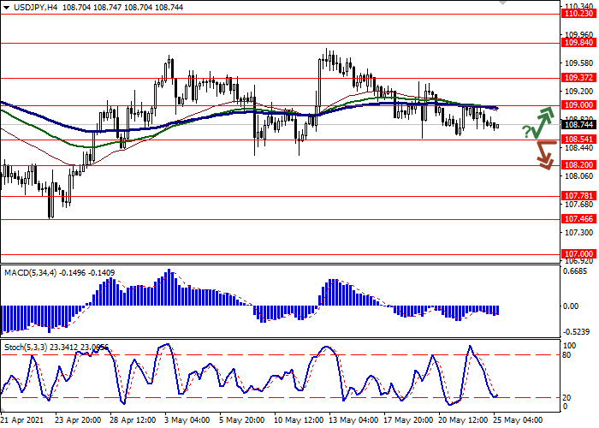Click the current price label 108.744
The image size is (599, 428).
(x=578, y=125)
